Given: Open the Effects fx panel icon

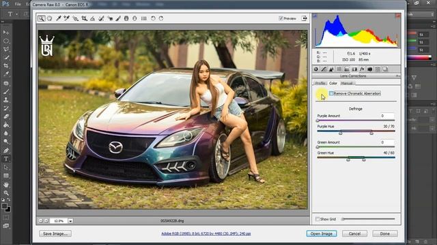Looking at the screenshot, I should point(362,69).
